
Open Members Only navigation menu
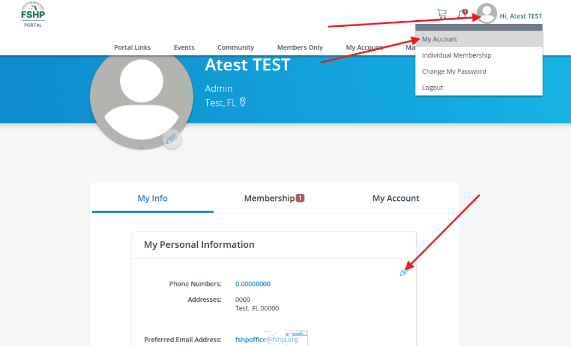click(300, 47)
